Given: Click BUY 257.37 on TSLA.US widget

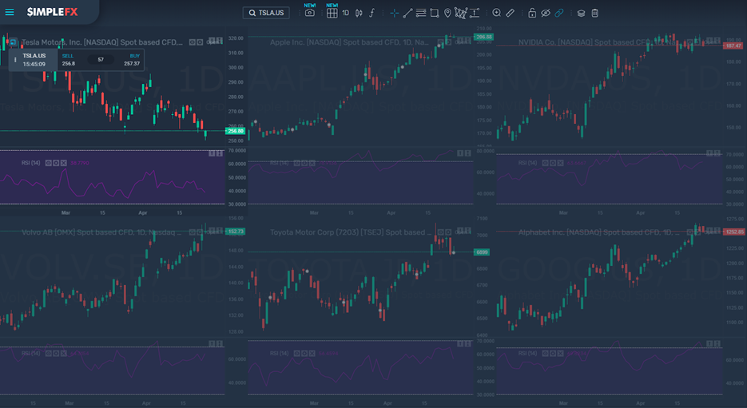Looking at the screenshot, I should click(132, 60).
